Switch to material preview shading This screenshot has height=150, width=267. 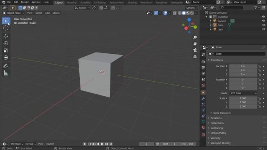[188, 13]
